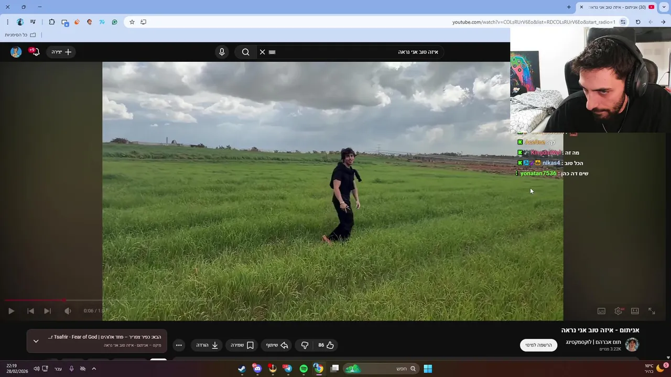Skip to the previous video

click(30, 311)
